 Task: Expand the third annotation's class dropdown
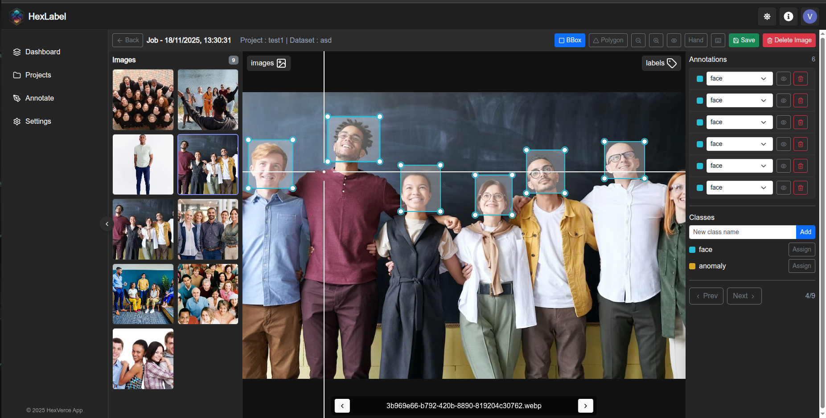coord(739,122)
